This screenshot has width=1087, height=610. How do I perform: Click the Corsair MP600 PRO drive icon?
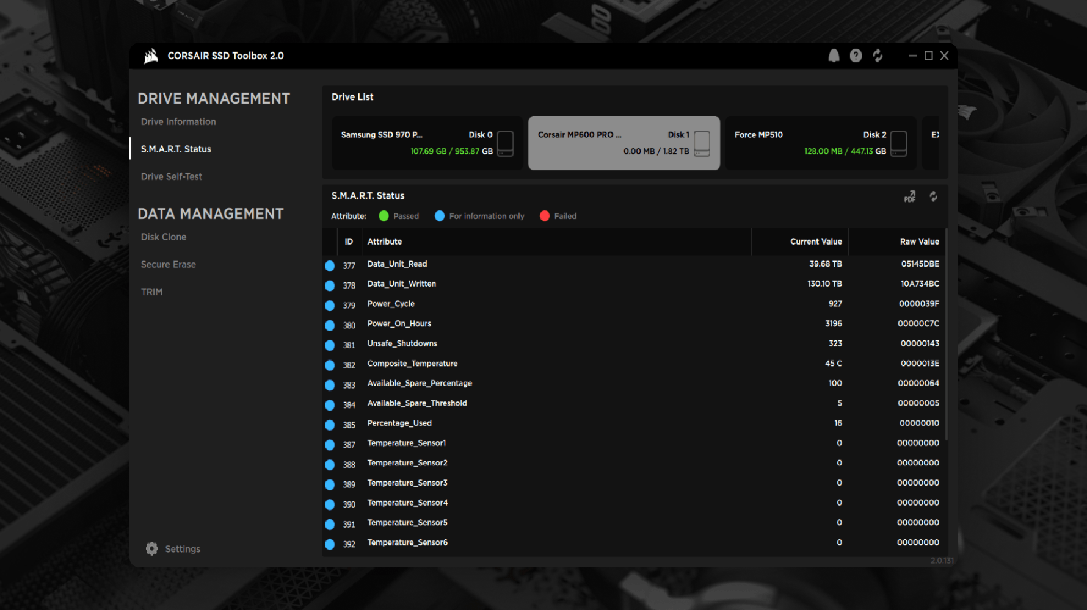[702, 143]
